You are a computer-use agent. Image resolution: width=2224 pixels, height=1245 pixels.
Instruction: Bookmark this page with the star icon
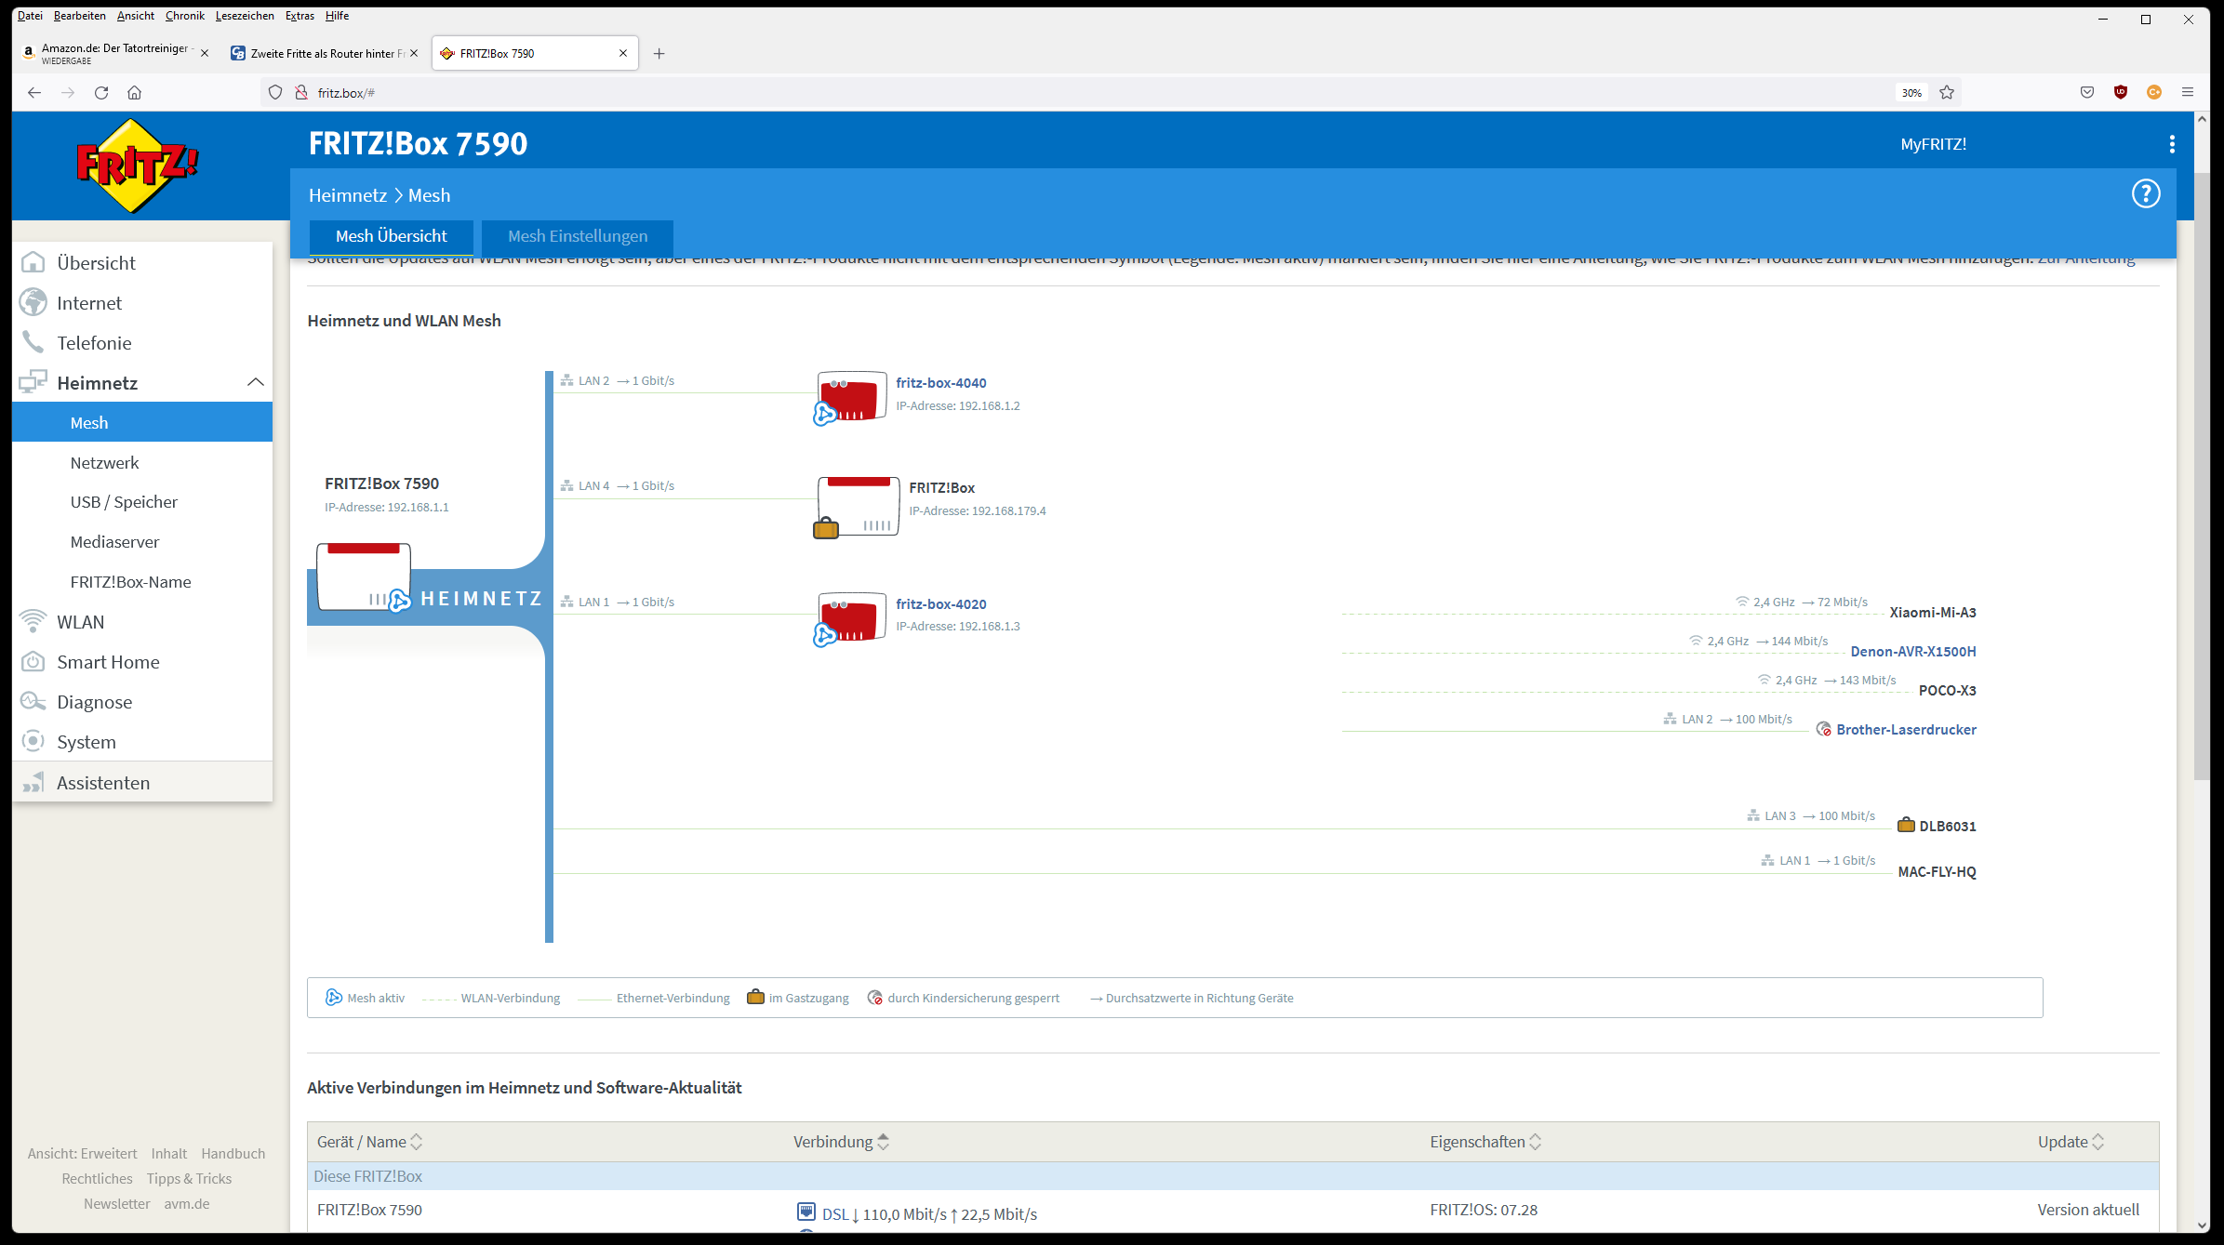coord(1947,93)
